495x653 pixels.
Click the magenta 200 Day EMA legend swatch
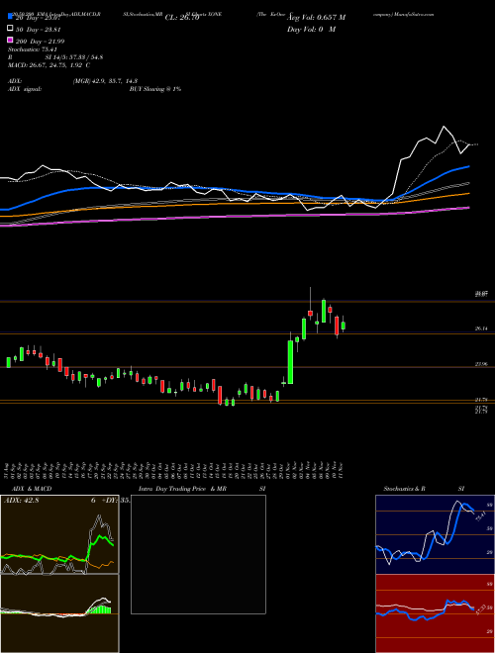click(10, 40)
